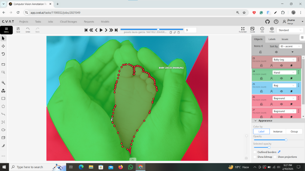Select the draw rectangle tool

click(3, 98)
